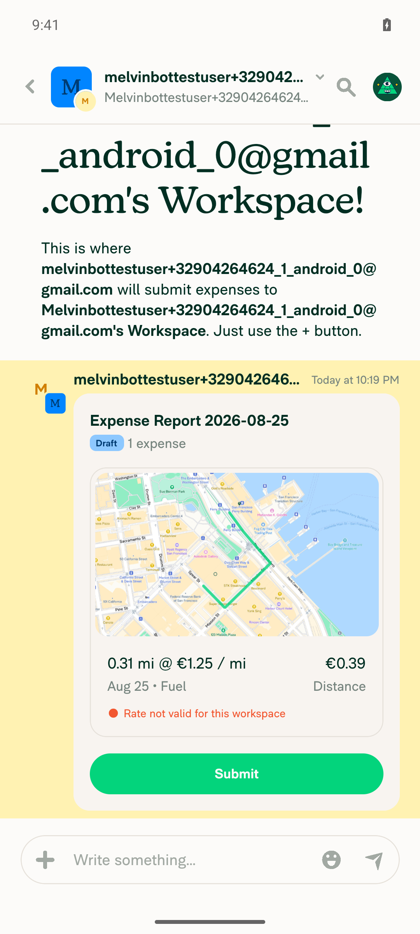Image resolution: width=420 pixels, height=934 pixels.
Task: Tap the Melvinbottestuser+32904264624... header subtitle
Action: [x=206, y=97]
